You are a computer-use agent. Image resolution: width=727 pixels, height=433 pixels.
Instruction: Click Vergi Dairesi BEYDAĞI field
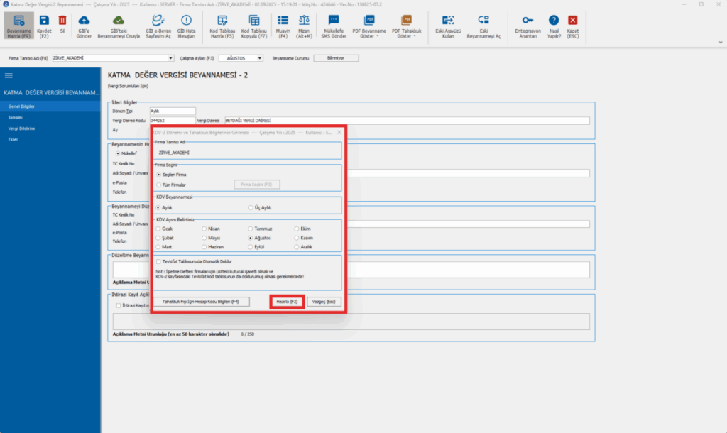(407, 121)
